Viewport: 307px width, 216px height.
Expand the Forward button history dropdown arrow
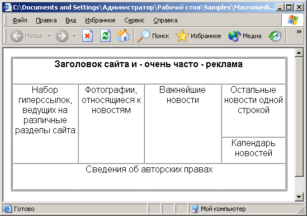pos(74,36)
